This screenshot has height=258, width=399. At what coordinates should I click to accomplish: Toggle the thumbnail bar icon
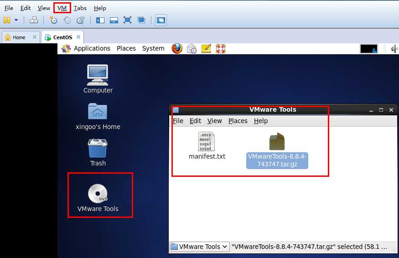click(114, 20)
